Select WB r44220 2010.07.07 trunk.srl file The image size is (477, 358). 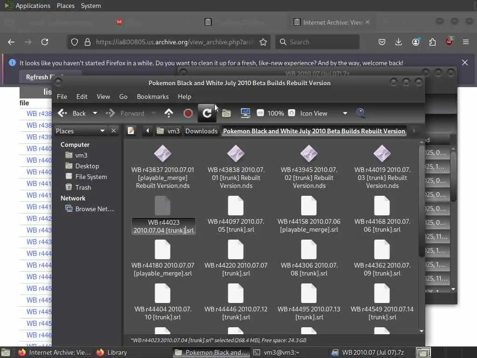click(x=236, y=259)
